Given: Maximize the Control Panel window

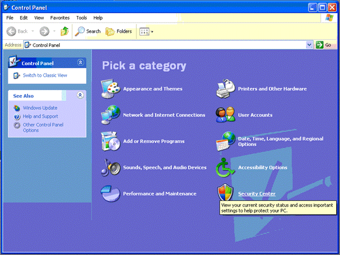Looking at the screenshot, I should pyautogui.click(x=322, y=8).
